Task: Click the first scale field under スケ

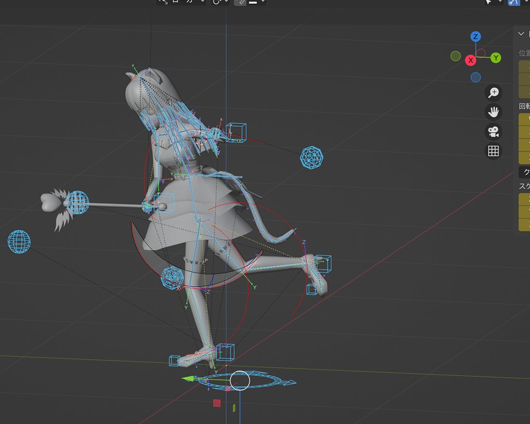Action: click(x=524, y=199)
